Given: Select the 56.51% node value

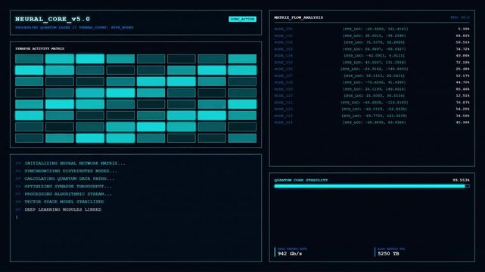Looking at the screenshot, I should [x=463, y=42].
